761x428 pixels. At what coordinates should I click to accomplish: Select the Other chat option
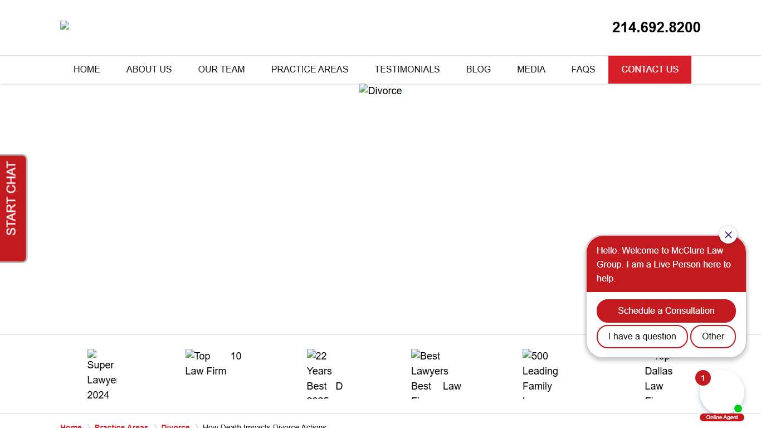point(713,337)
